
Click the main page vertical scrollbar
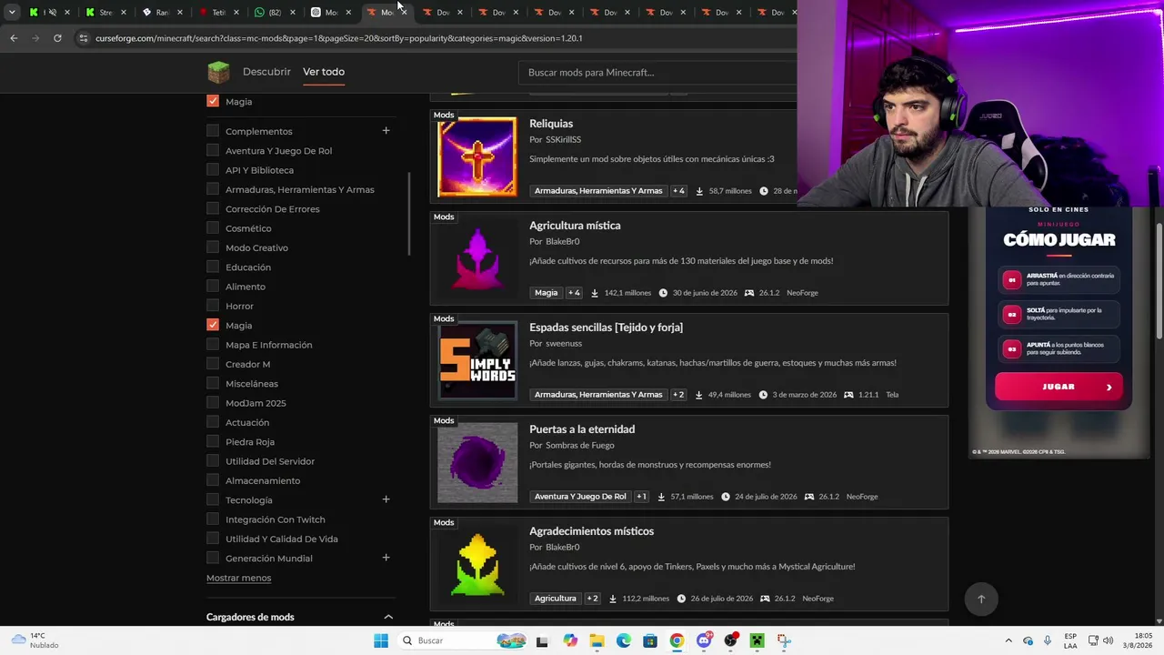(1159, 282)
